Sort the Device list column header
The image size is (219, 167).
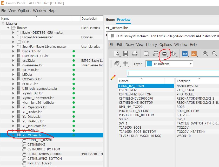[x=141, y=81]
